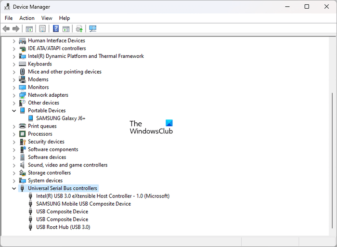Open the Action menu
Viewport: 337px width, 247px height.
27,18
